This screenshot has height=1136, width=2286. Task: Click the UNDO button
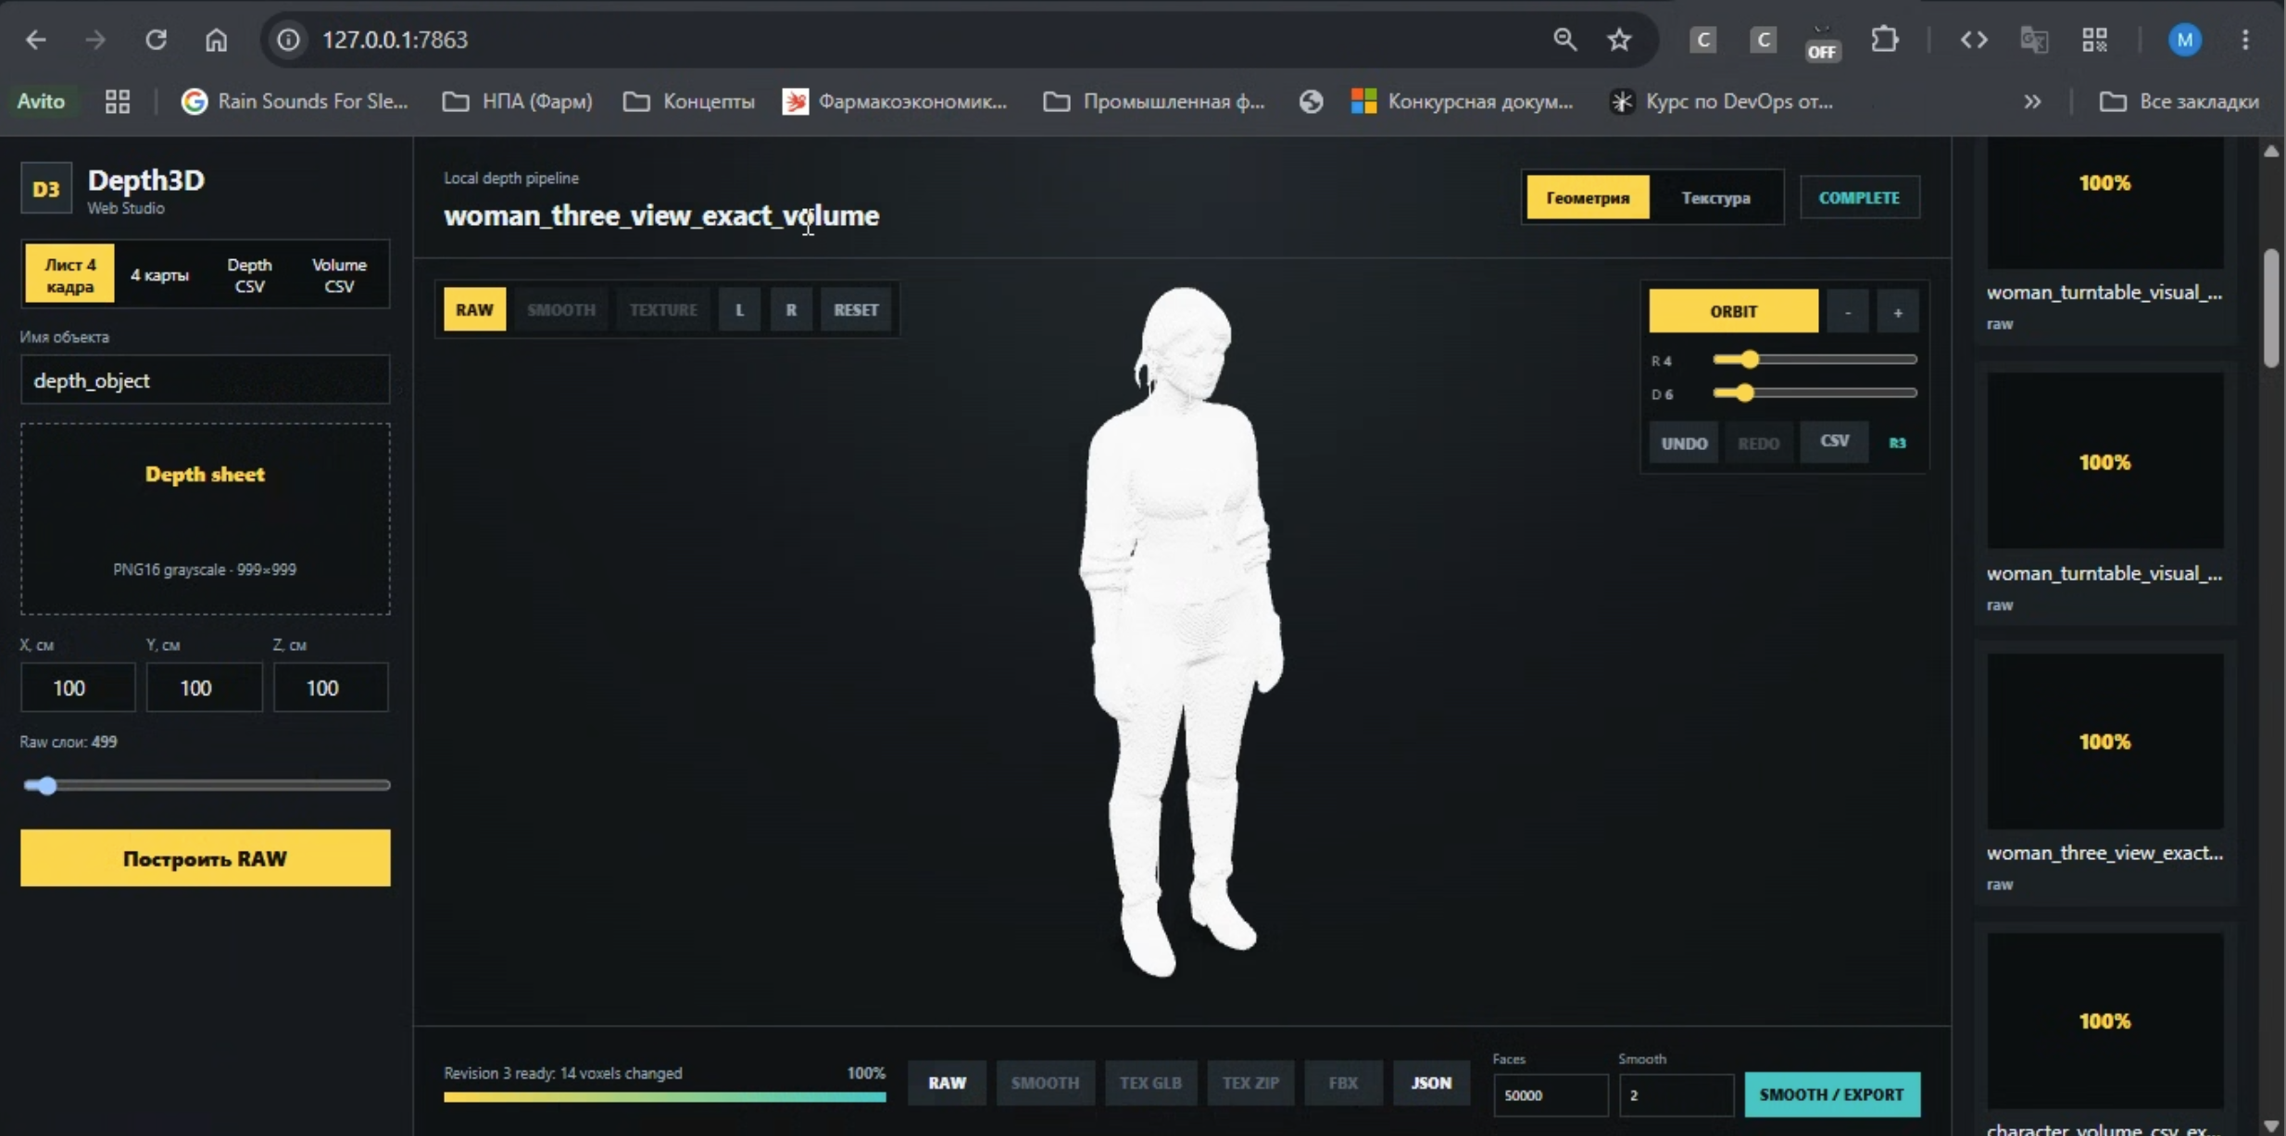1684,443
